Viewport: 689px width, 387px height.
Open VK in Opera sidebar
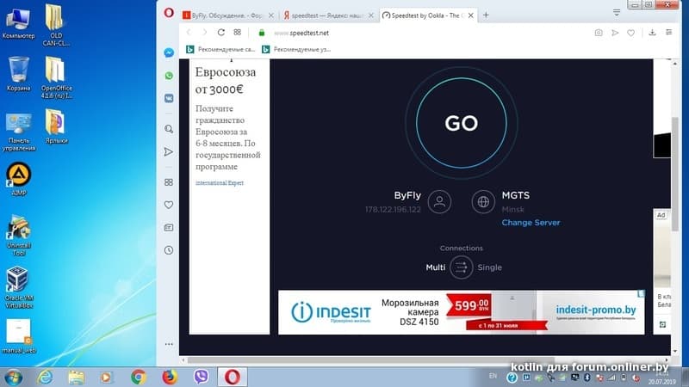169,98
